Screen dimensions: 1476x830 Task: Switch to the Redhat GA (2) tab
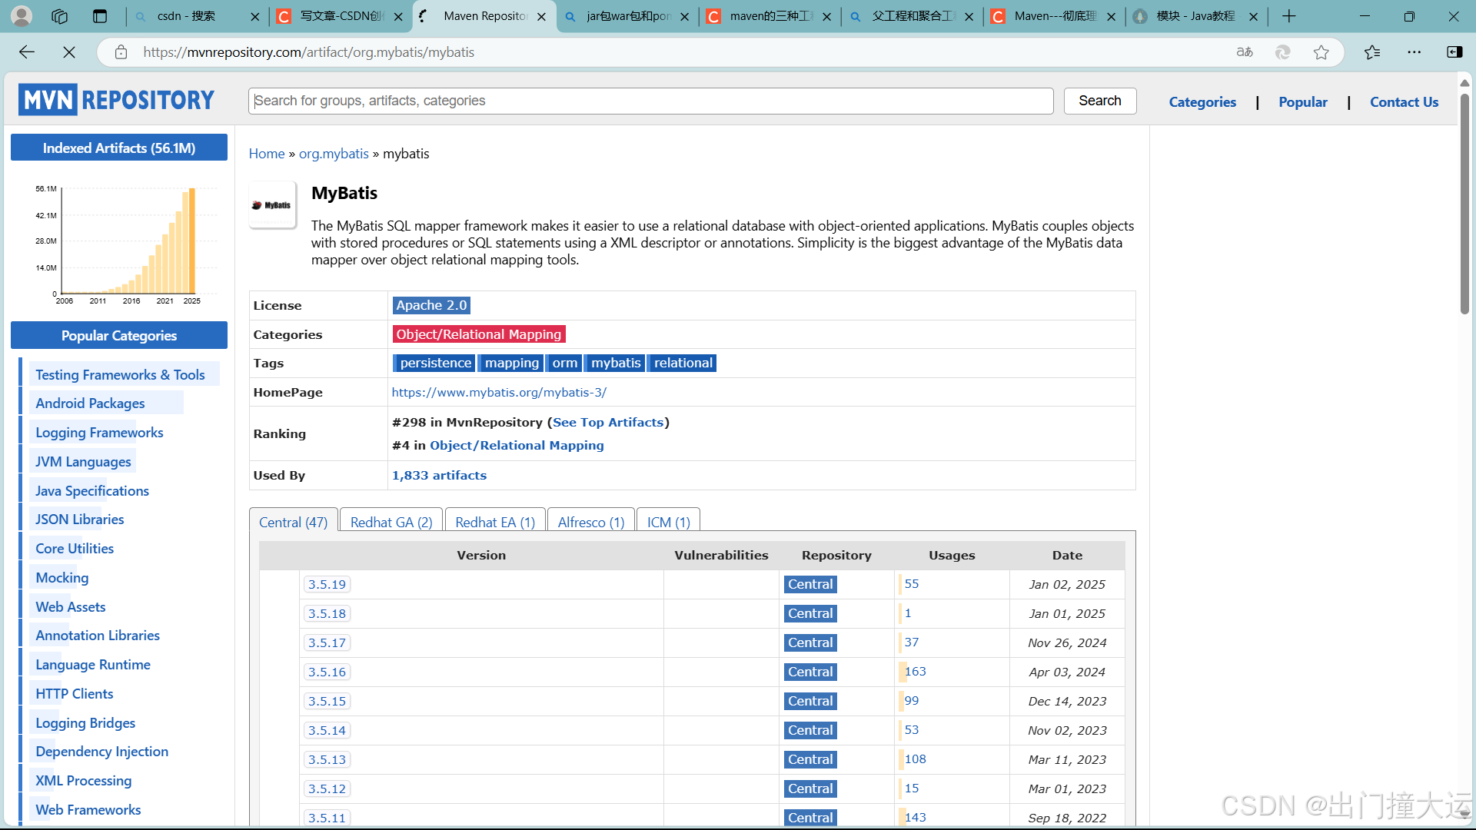pos(391,523)
